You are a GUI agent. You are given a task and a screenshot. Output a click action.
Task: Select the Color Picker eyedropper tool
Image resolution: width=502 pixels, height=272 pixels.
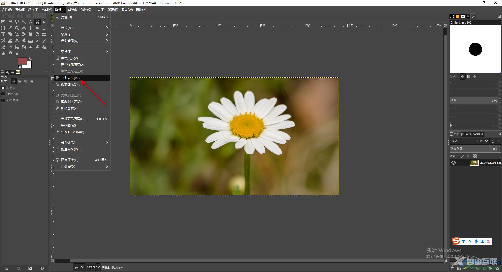(10, 28)
